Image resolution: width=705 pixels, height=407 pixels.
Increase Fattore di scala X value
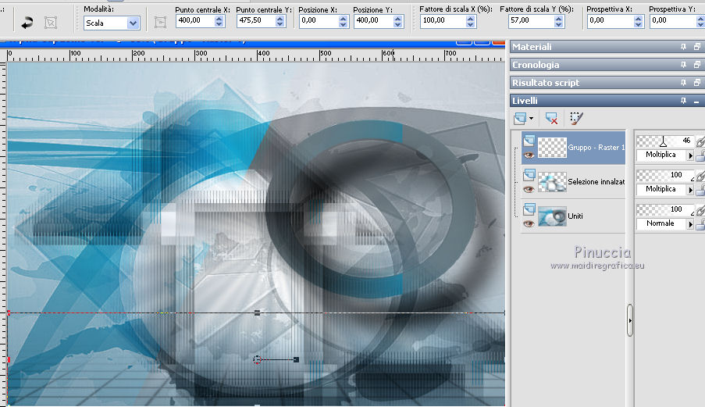pos(470,19)
